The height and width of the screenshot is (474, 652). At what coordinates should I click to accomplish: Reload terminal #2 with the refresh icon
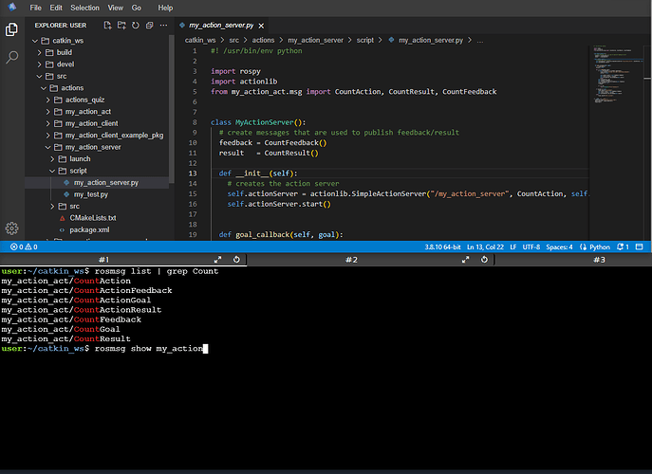pos(484,260)
